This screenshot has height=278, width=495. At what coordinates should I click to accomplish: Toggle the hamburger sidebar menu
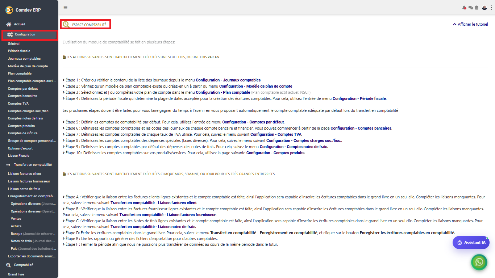[x=65, y=7]
